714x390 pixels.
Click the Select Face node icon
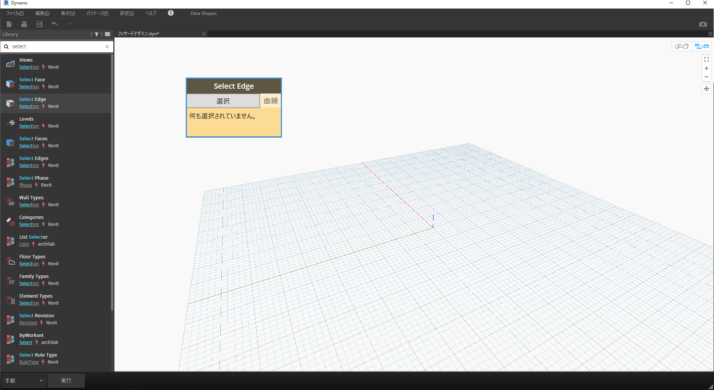coord(10,83)
